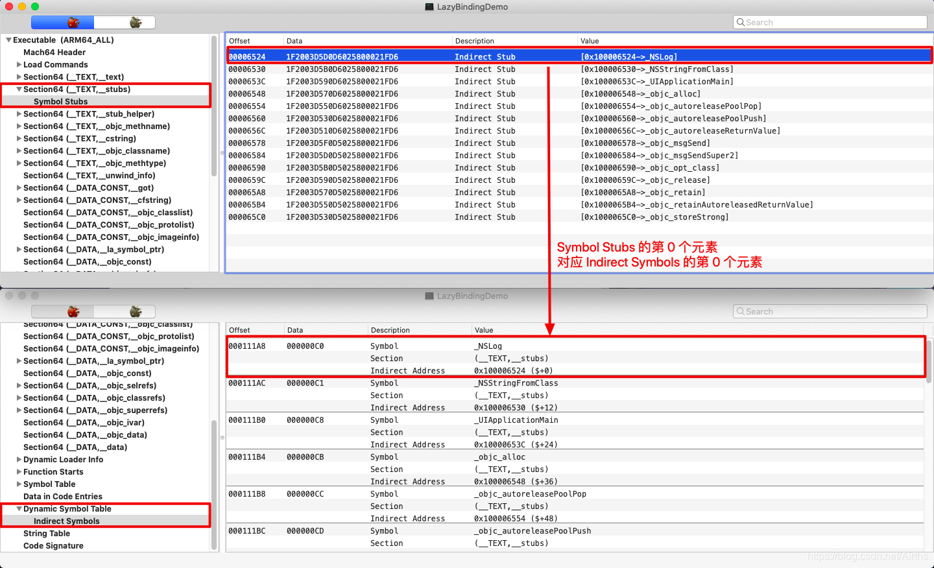
Task: Sort by Offset column in top window
Action: tap(254, 41)
